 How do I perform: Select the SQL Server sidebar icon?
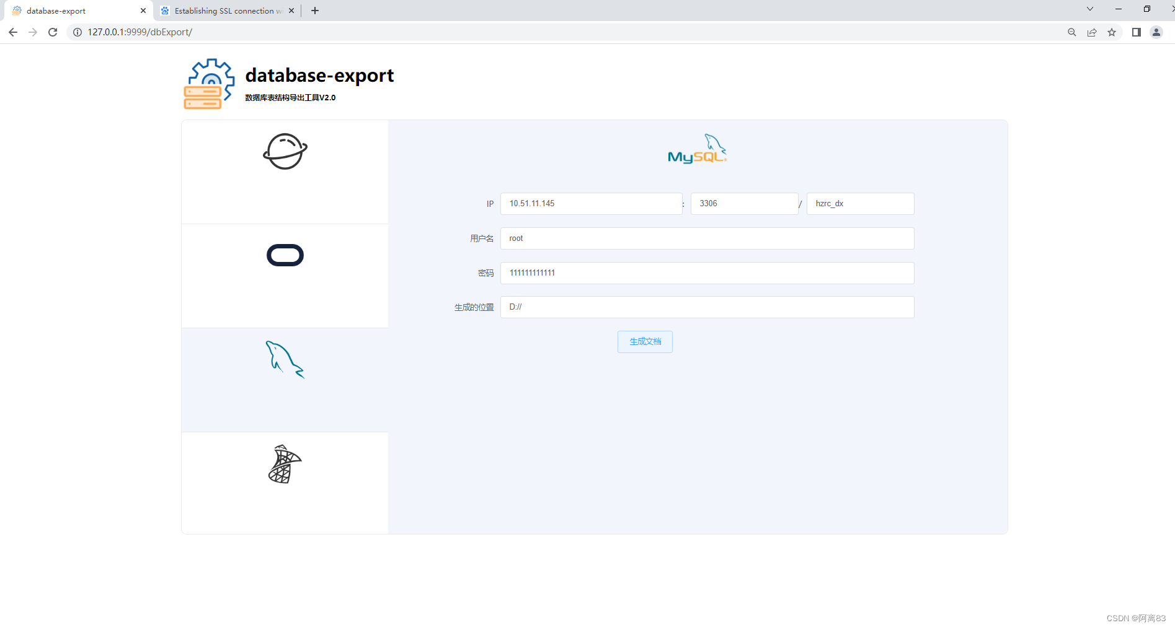point(285,464)
